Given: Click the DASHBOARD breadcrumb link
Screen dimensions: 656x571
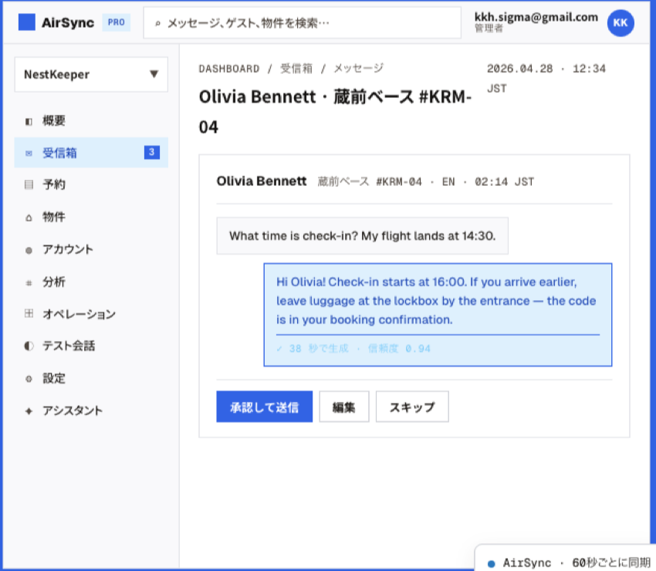Looking at the screenshot, I should (x=229, y=69).
